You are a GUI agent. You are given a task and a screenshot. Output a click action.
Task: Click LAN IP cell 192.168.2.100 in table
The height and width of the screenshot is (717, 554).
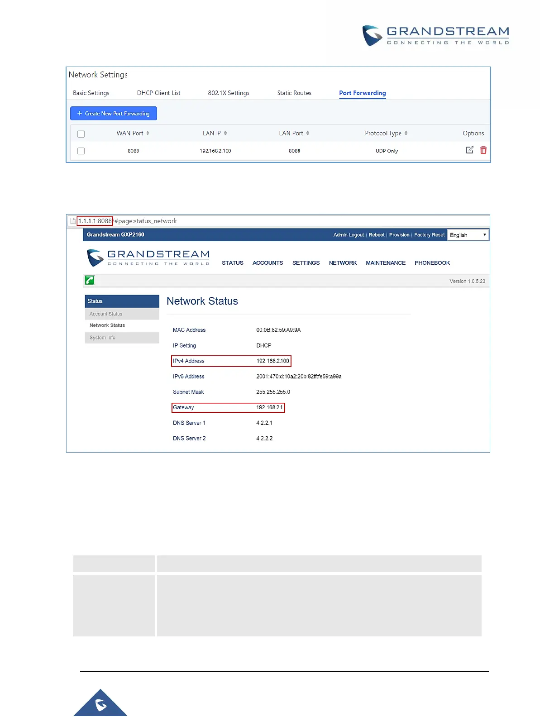(x=215, y=151)
